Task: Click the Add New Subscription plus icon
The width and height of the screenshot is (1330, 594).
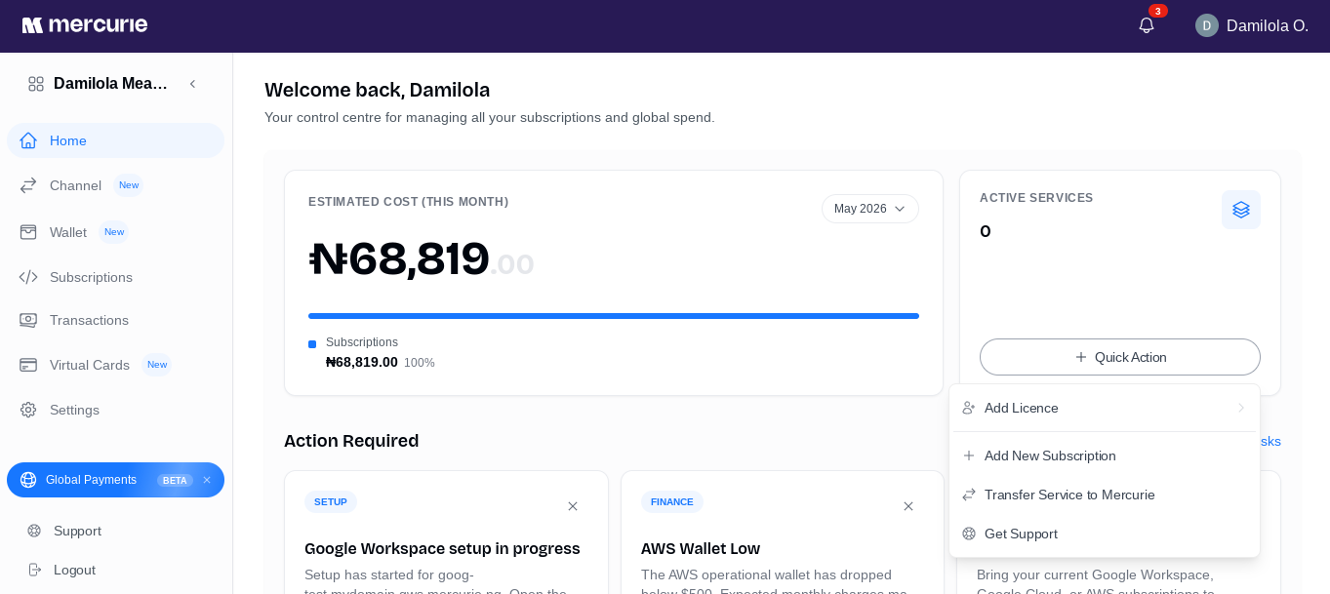Action: point(969,455)
